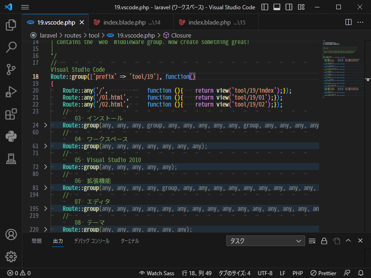Expand folded code at line 220
The height and width of the screenshot is (278, 371).
[45, 229]
